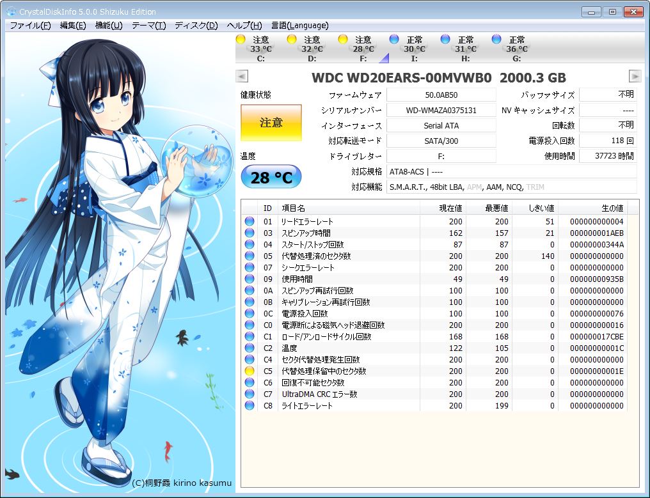The height and width of the screenshot is (498, 650).
Task: Click status orb for ID C7 row
Action: pyautogui.click(x=249, y=394)
